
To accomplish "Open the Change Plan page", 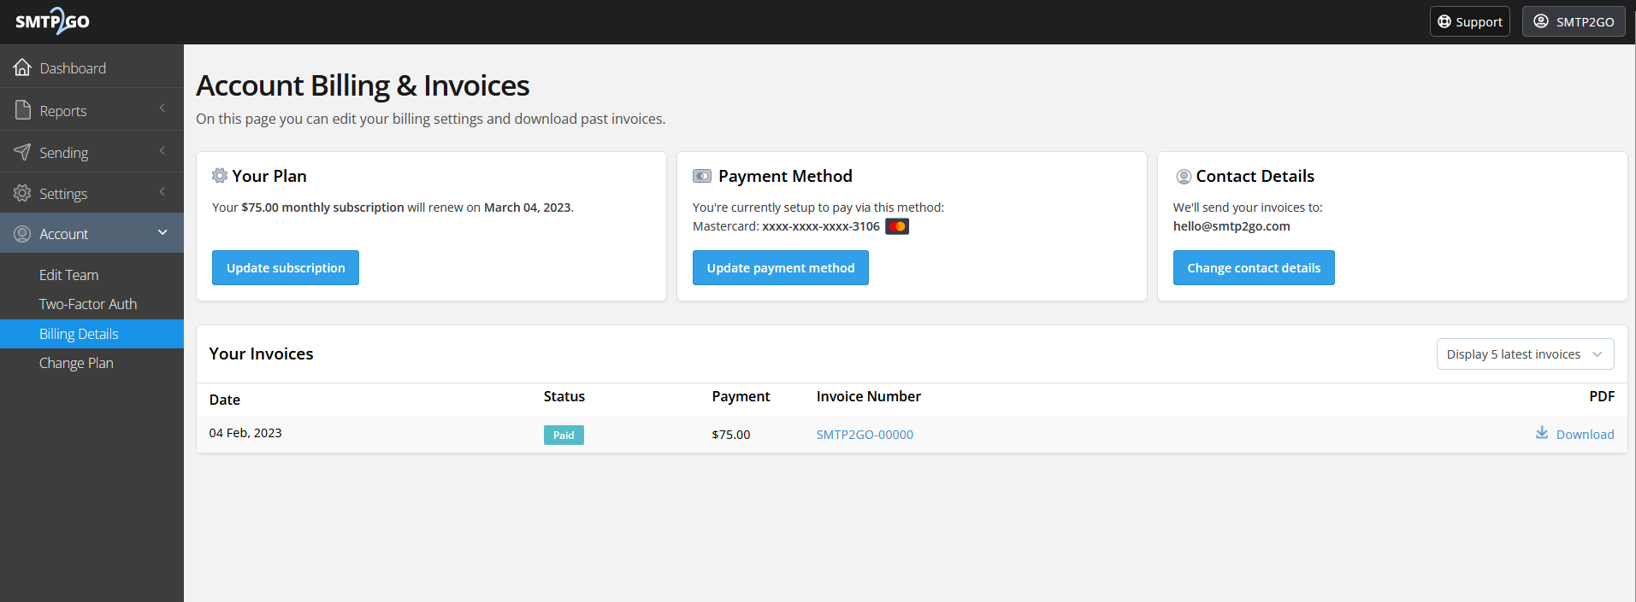I will click(76, 363).
